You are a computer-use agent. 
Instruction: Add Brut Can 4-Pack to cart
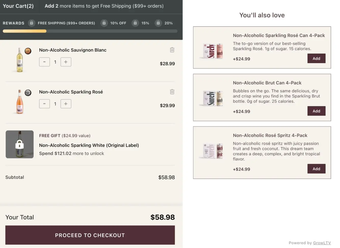(316, 111)
